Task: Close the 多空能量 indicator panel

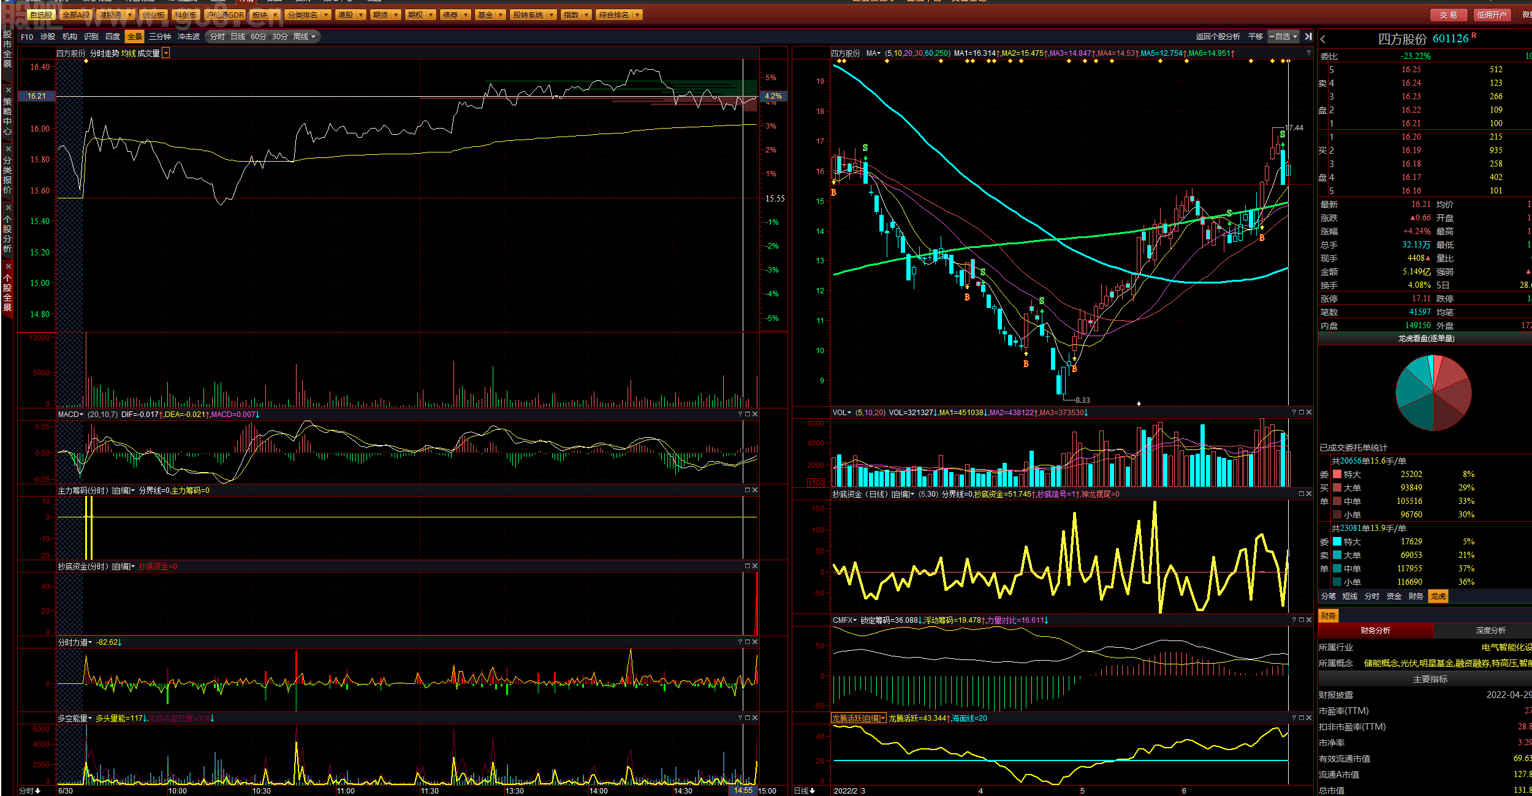Action: [755, 718]
